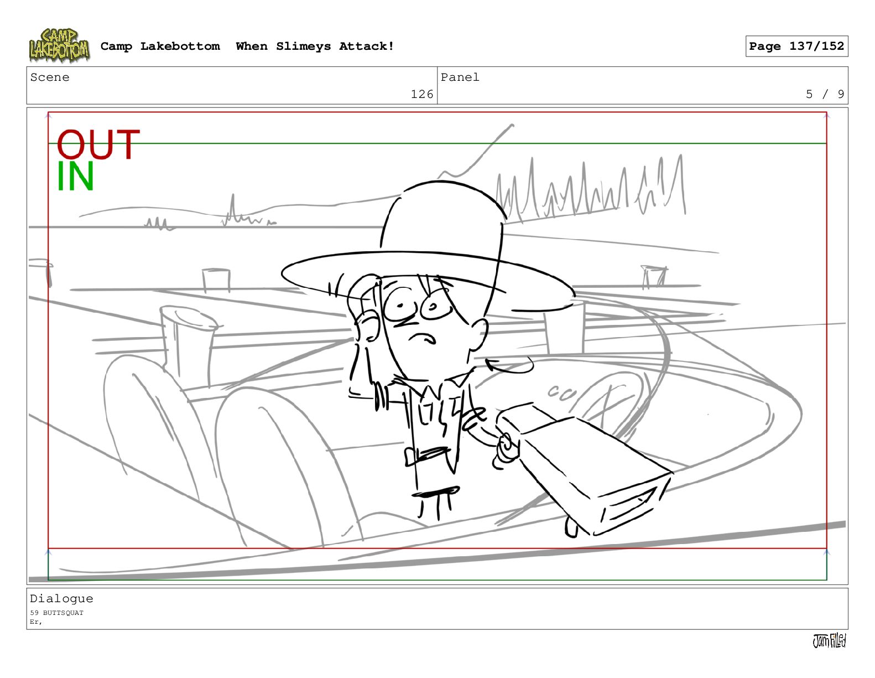Screen dimensions: 875x678
Task: Click the 'Er,' dialogue text
Action: [x=36, y=622]
